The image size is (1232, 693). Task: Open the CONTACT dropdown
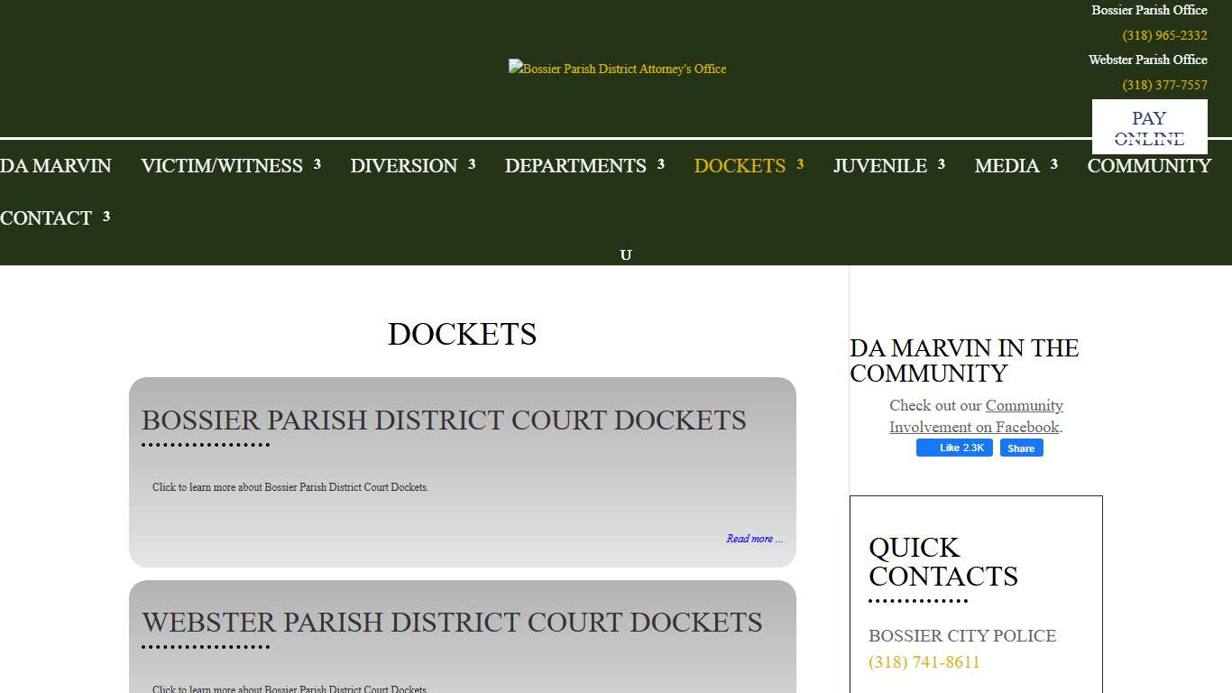pyautogui.click(x=45, y=217)
